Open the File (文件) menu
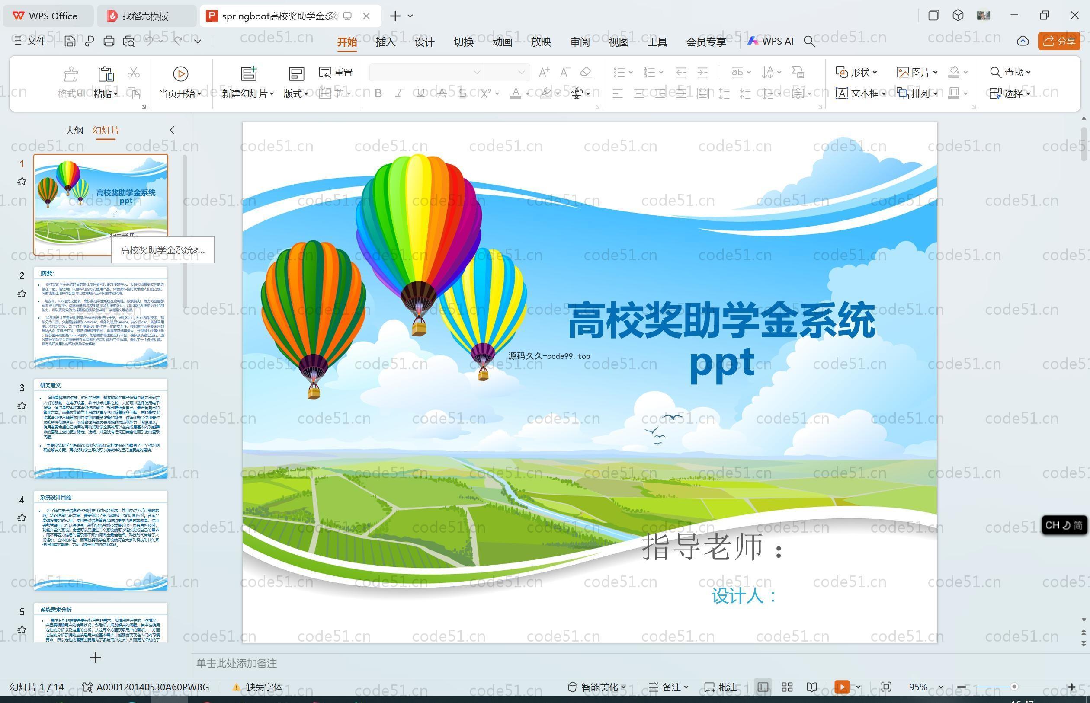This screenshot has width=1090, height=703. coord(30,41)
